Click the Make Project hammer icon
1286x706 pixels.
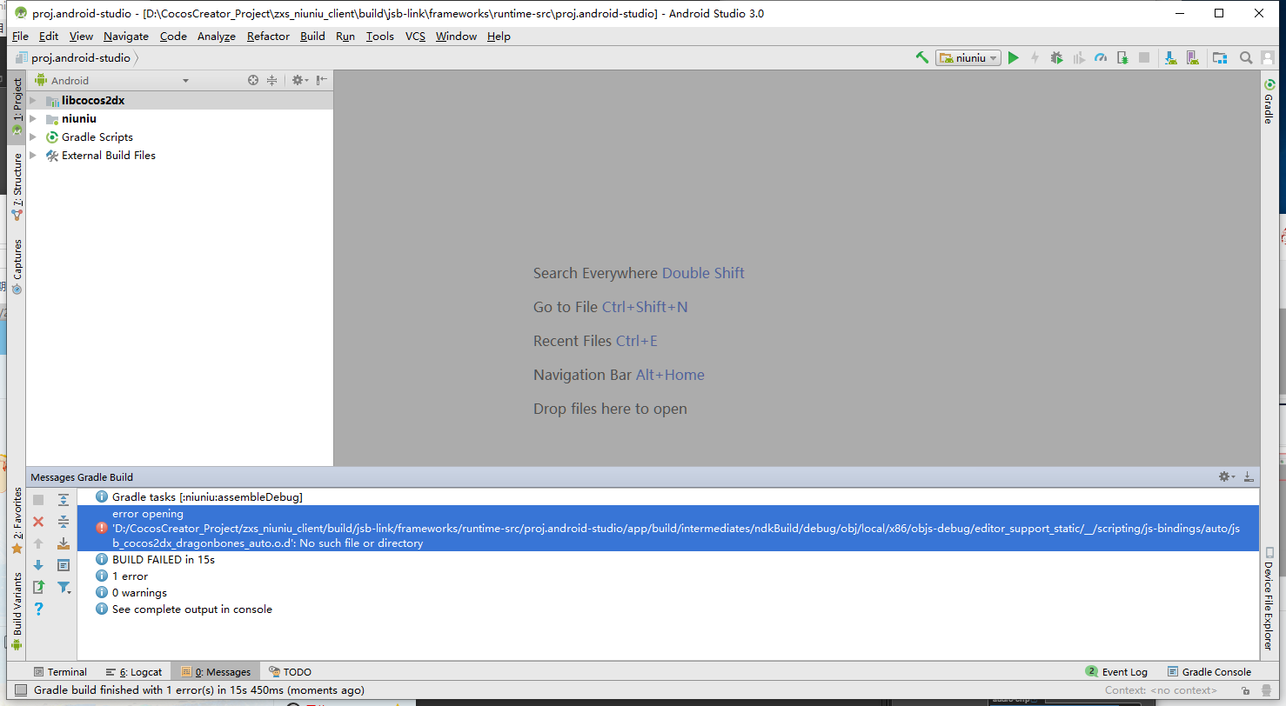pos(922,57)
